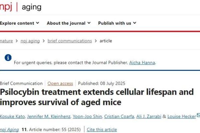The image size is (200, 133).
Task: Click the Cite this article link
Action: 102,129
